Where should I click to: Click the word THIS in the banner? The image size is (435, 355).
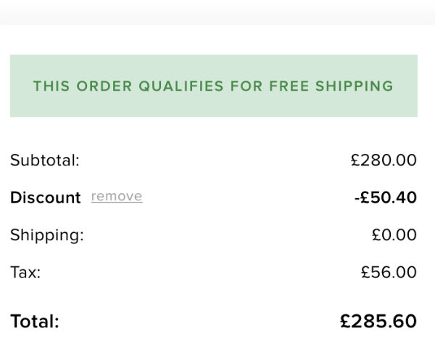coord(51,86)
